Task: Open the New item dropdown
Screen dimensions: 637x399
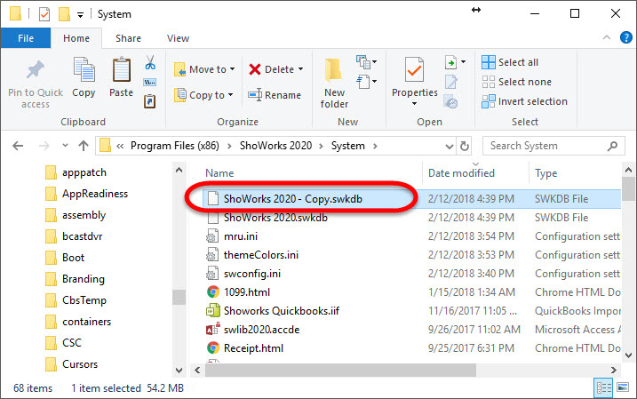Action: pyautogui.click(x=366, y=62)
